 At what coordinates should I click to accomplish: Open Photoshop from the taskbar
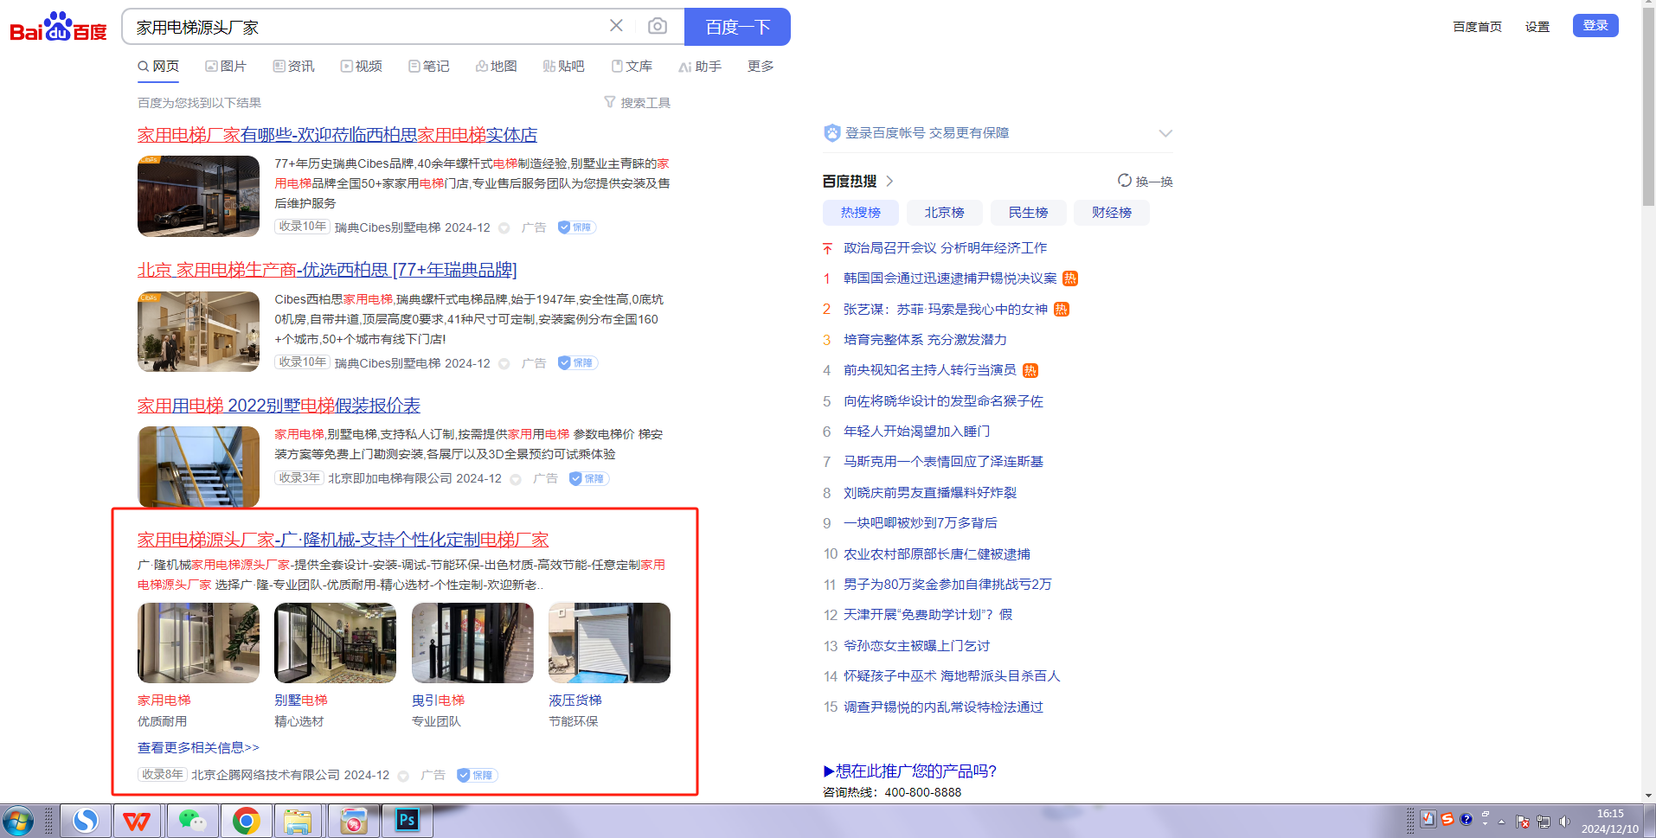click(407, 821)
